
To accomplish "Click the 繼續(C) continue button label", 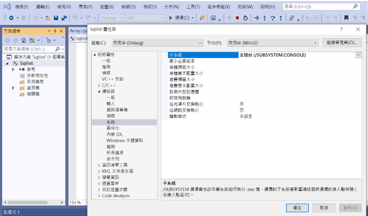I will click(182, 18).
